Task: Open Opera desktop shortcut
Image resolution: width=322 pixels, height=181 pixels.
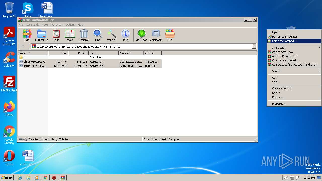Action: (x=9, y=158)
